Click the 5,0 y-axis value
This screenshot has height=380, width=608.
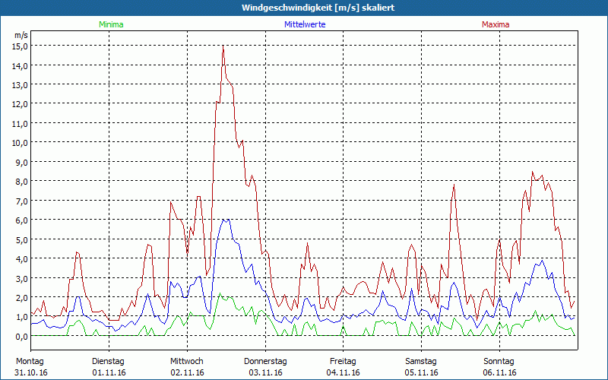(x=21, y=239)
